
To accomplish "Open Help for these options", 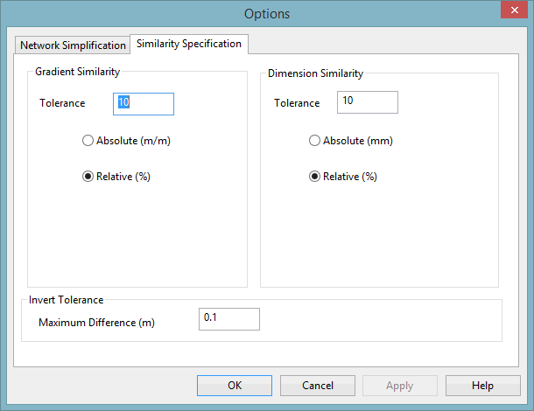I will click(483, 386).
